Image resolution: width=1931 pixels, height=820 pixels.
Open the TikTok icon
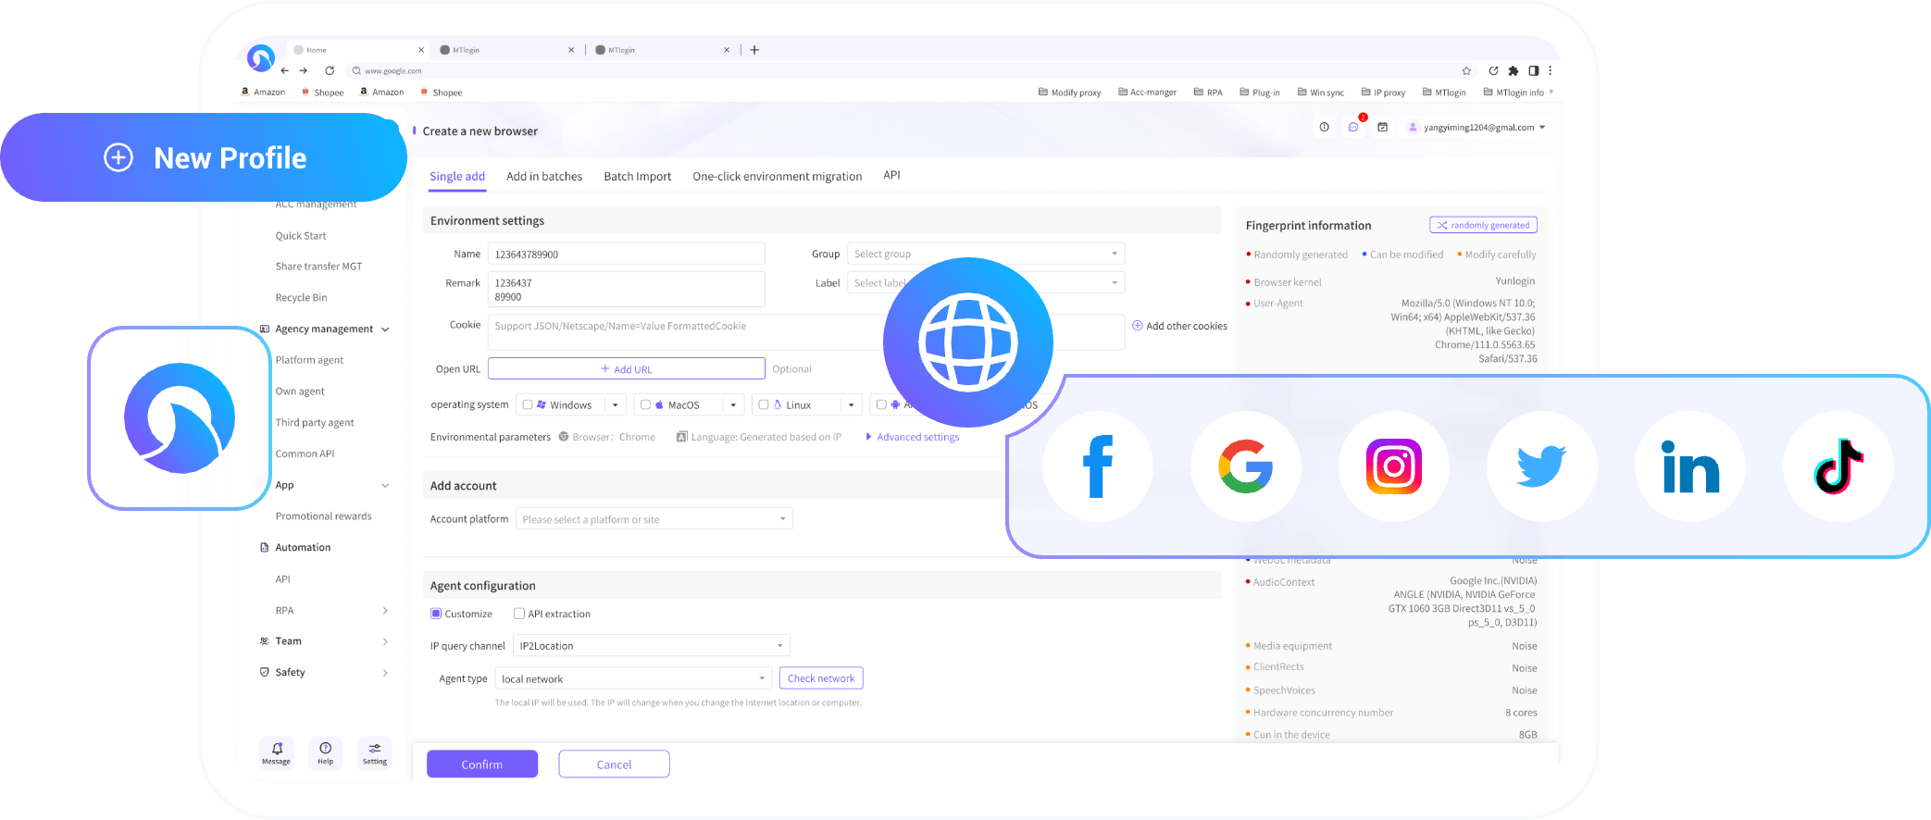coord(1838,466)
